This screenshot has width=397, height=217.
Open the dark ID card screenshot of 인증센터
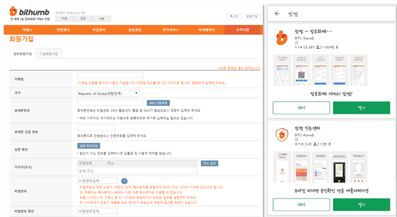[x=339, y=167]
